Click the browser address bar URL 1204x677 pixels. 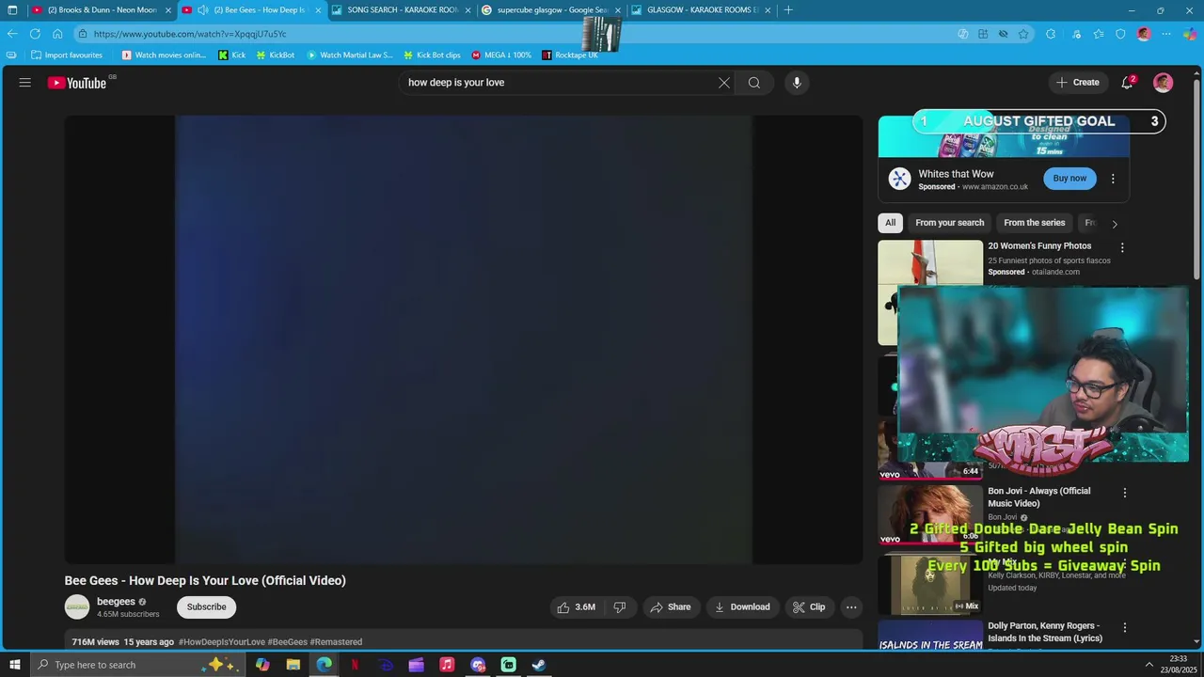click(190, 34)
